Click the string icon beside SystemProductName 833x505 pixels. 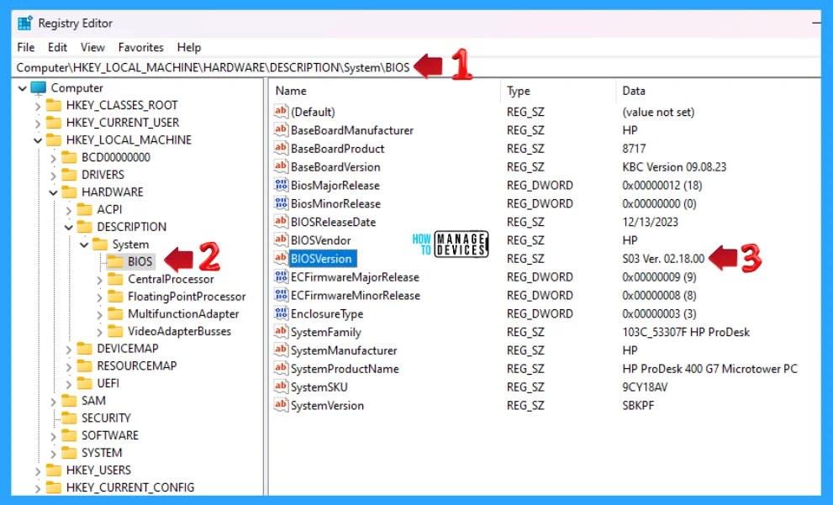coord(281,368)
